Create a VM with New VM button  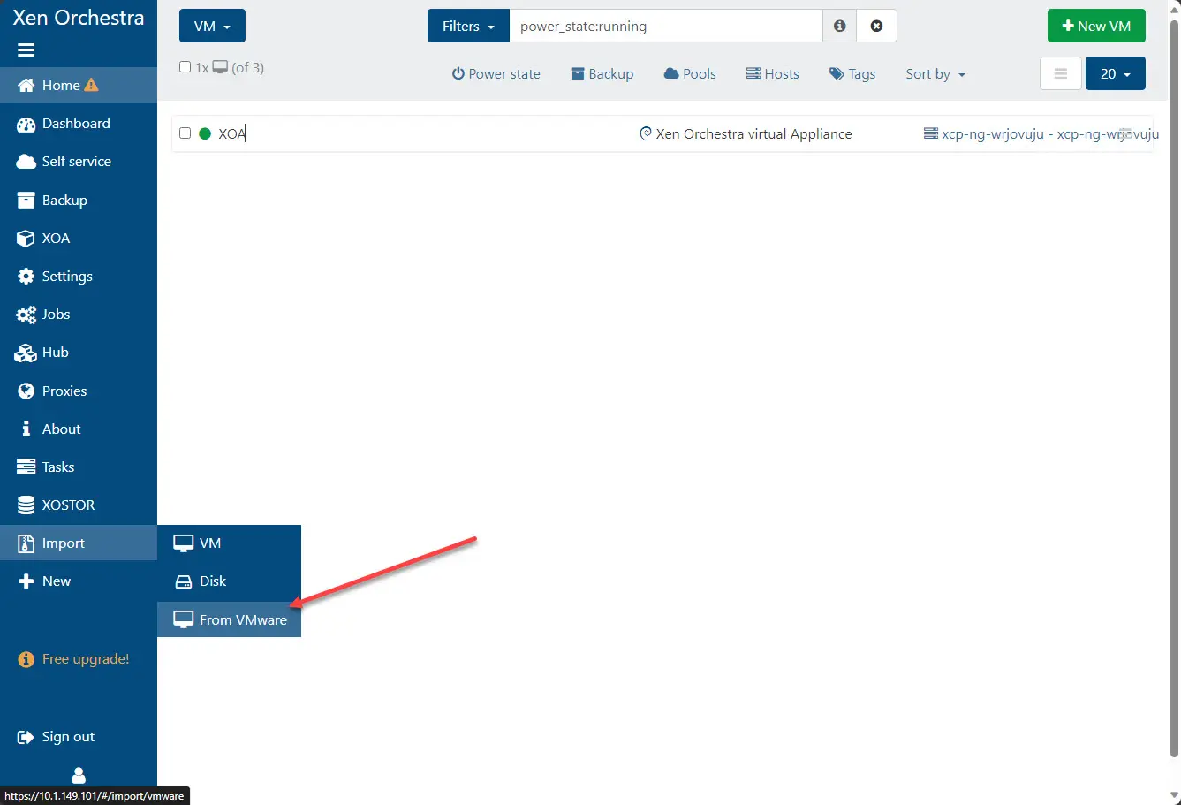coord(1096,27)
